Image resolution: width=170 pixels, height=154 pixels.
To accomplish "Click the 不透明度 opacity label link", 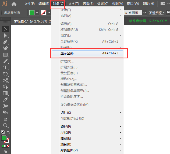I will [157, 13].
